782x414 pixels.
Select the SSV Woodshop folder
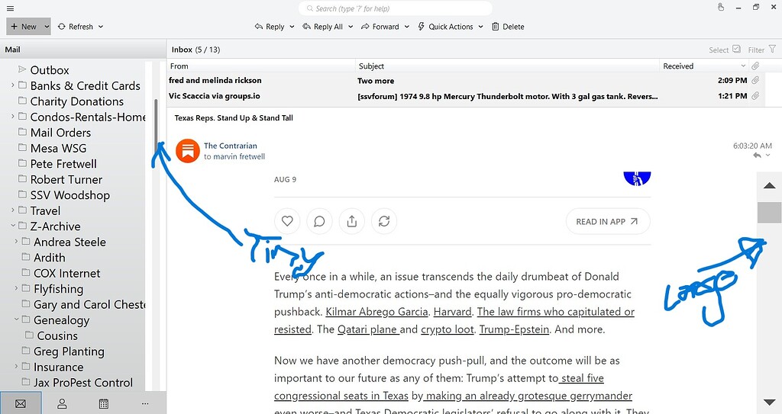coord(69,195)
